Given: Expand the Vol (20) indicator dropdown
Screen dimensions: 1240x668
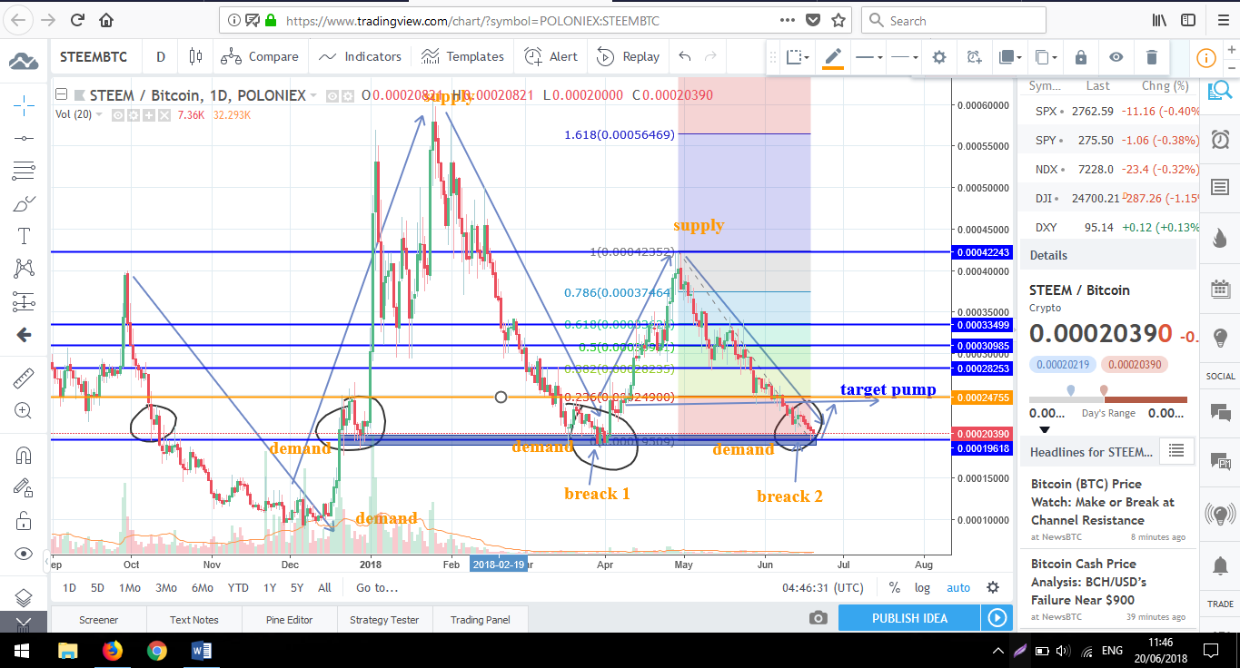Looking at the screenshot, I should 100,115.
